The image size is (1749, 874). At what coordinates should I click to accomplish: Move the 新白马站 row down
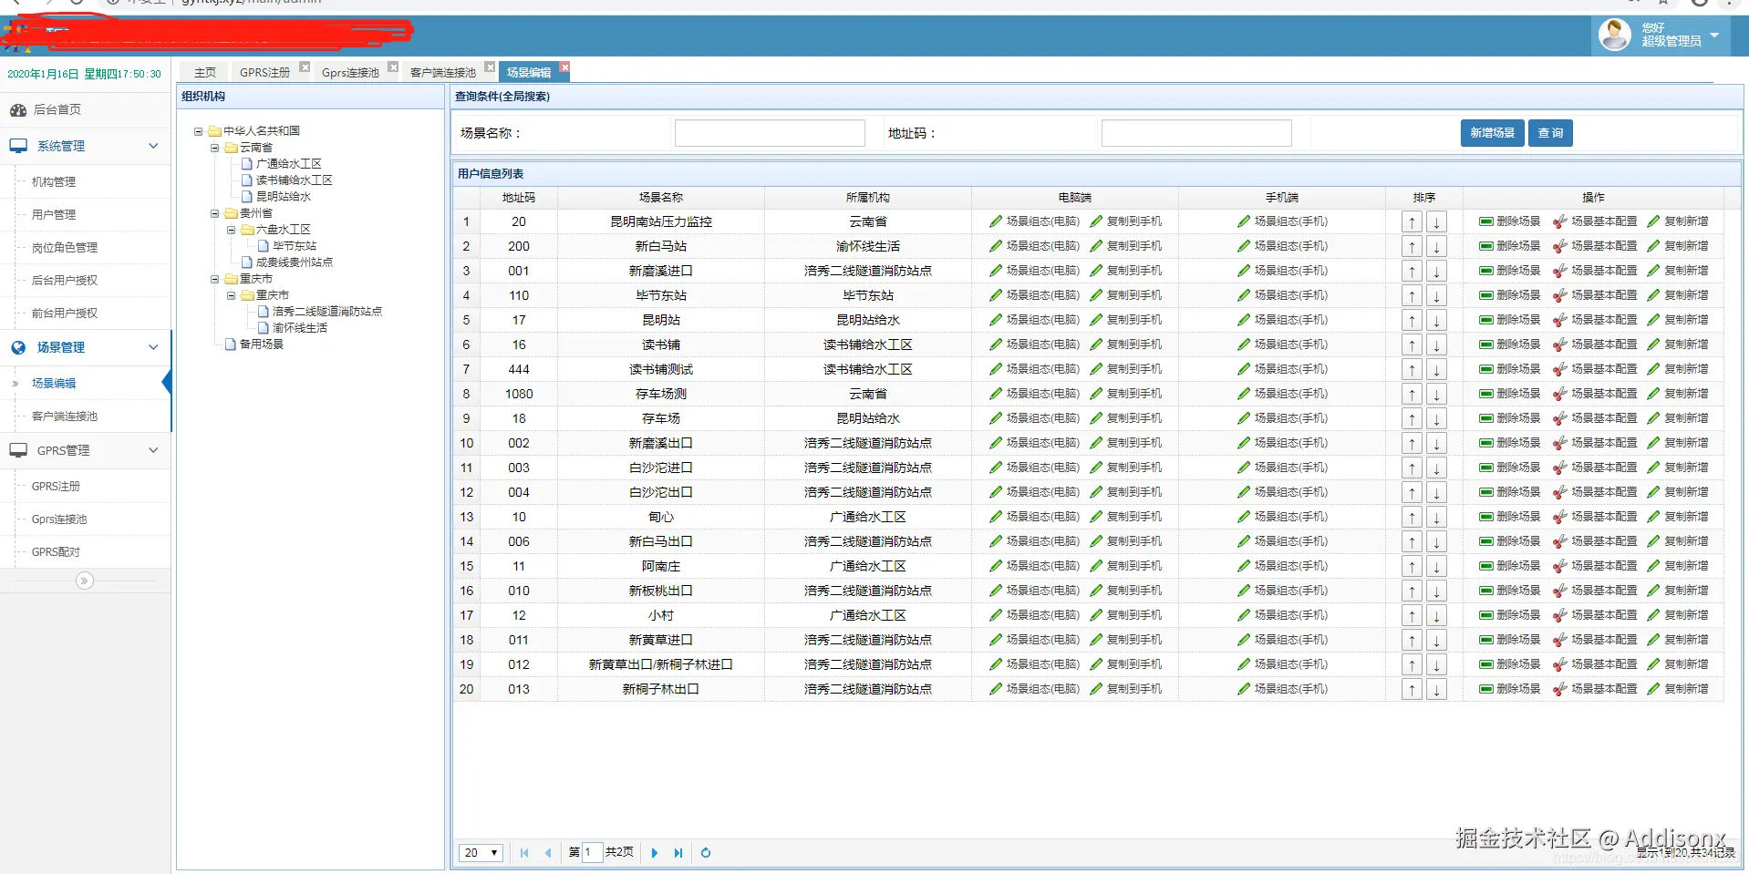pyautogui.click(x=1436, y=246)
